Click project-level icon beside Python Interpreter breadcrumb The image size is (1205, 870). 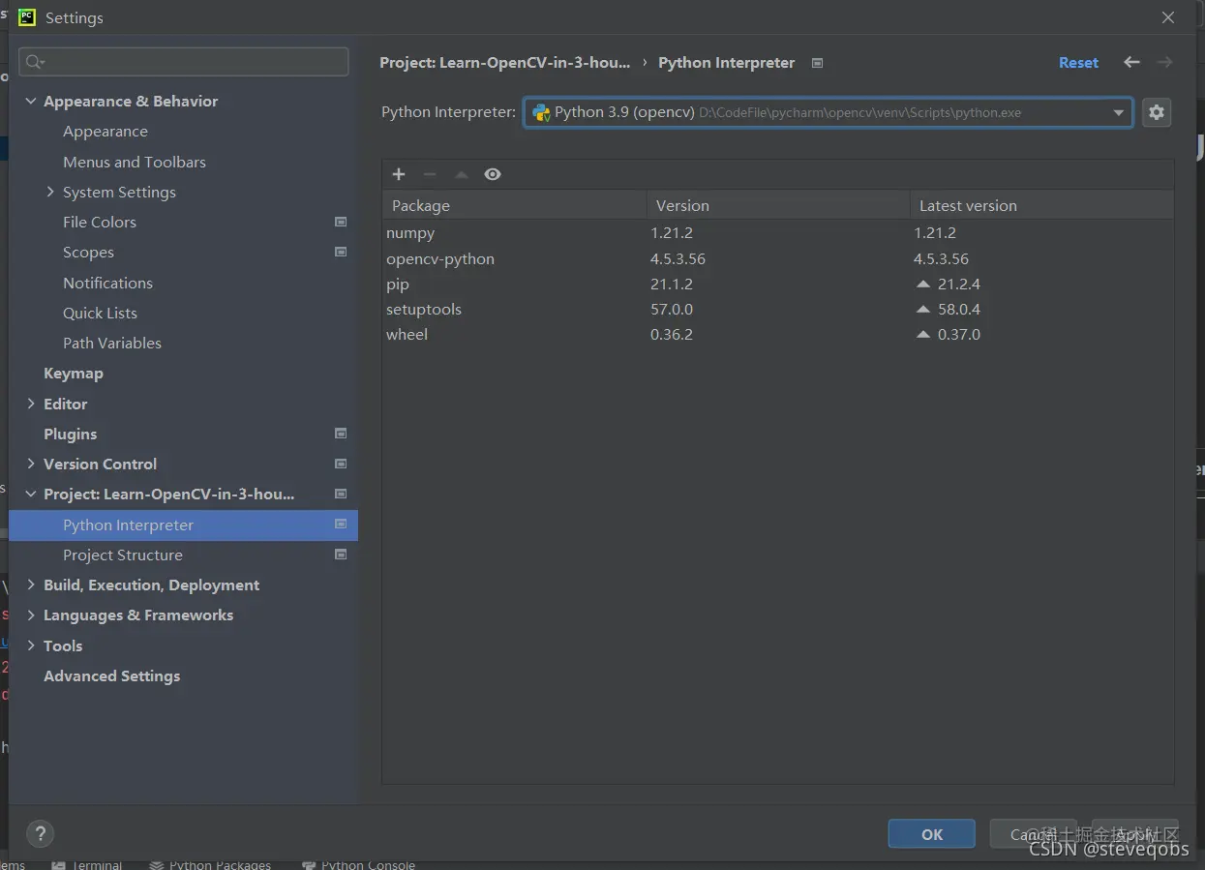click(817, 63)
